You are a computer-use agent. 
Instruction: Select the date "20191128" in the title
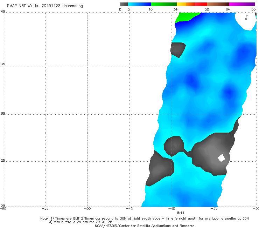click(51, 6)
